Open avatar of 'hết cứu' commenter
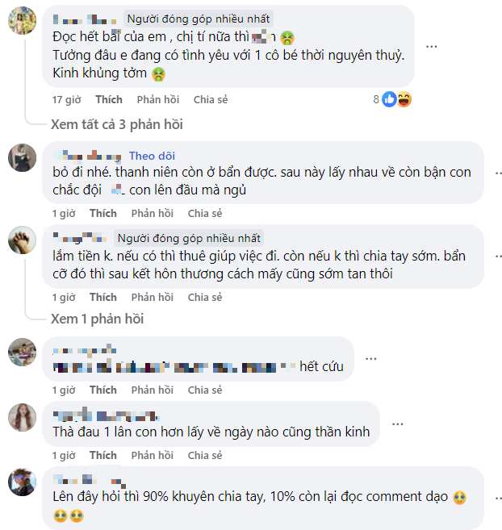The width and height of the screenshot is (502, 530). pos(22,352)
